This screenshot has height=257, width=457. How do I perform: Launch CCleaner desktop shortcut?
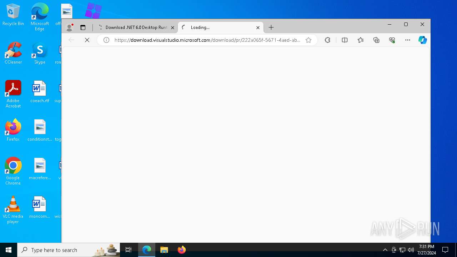coord(13,53)
